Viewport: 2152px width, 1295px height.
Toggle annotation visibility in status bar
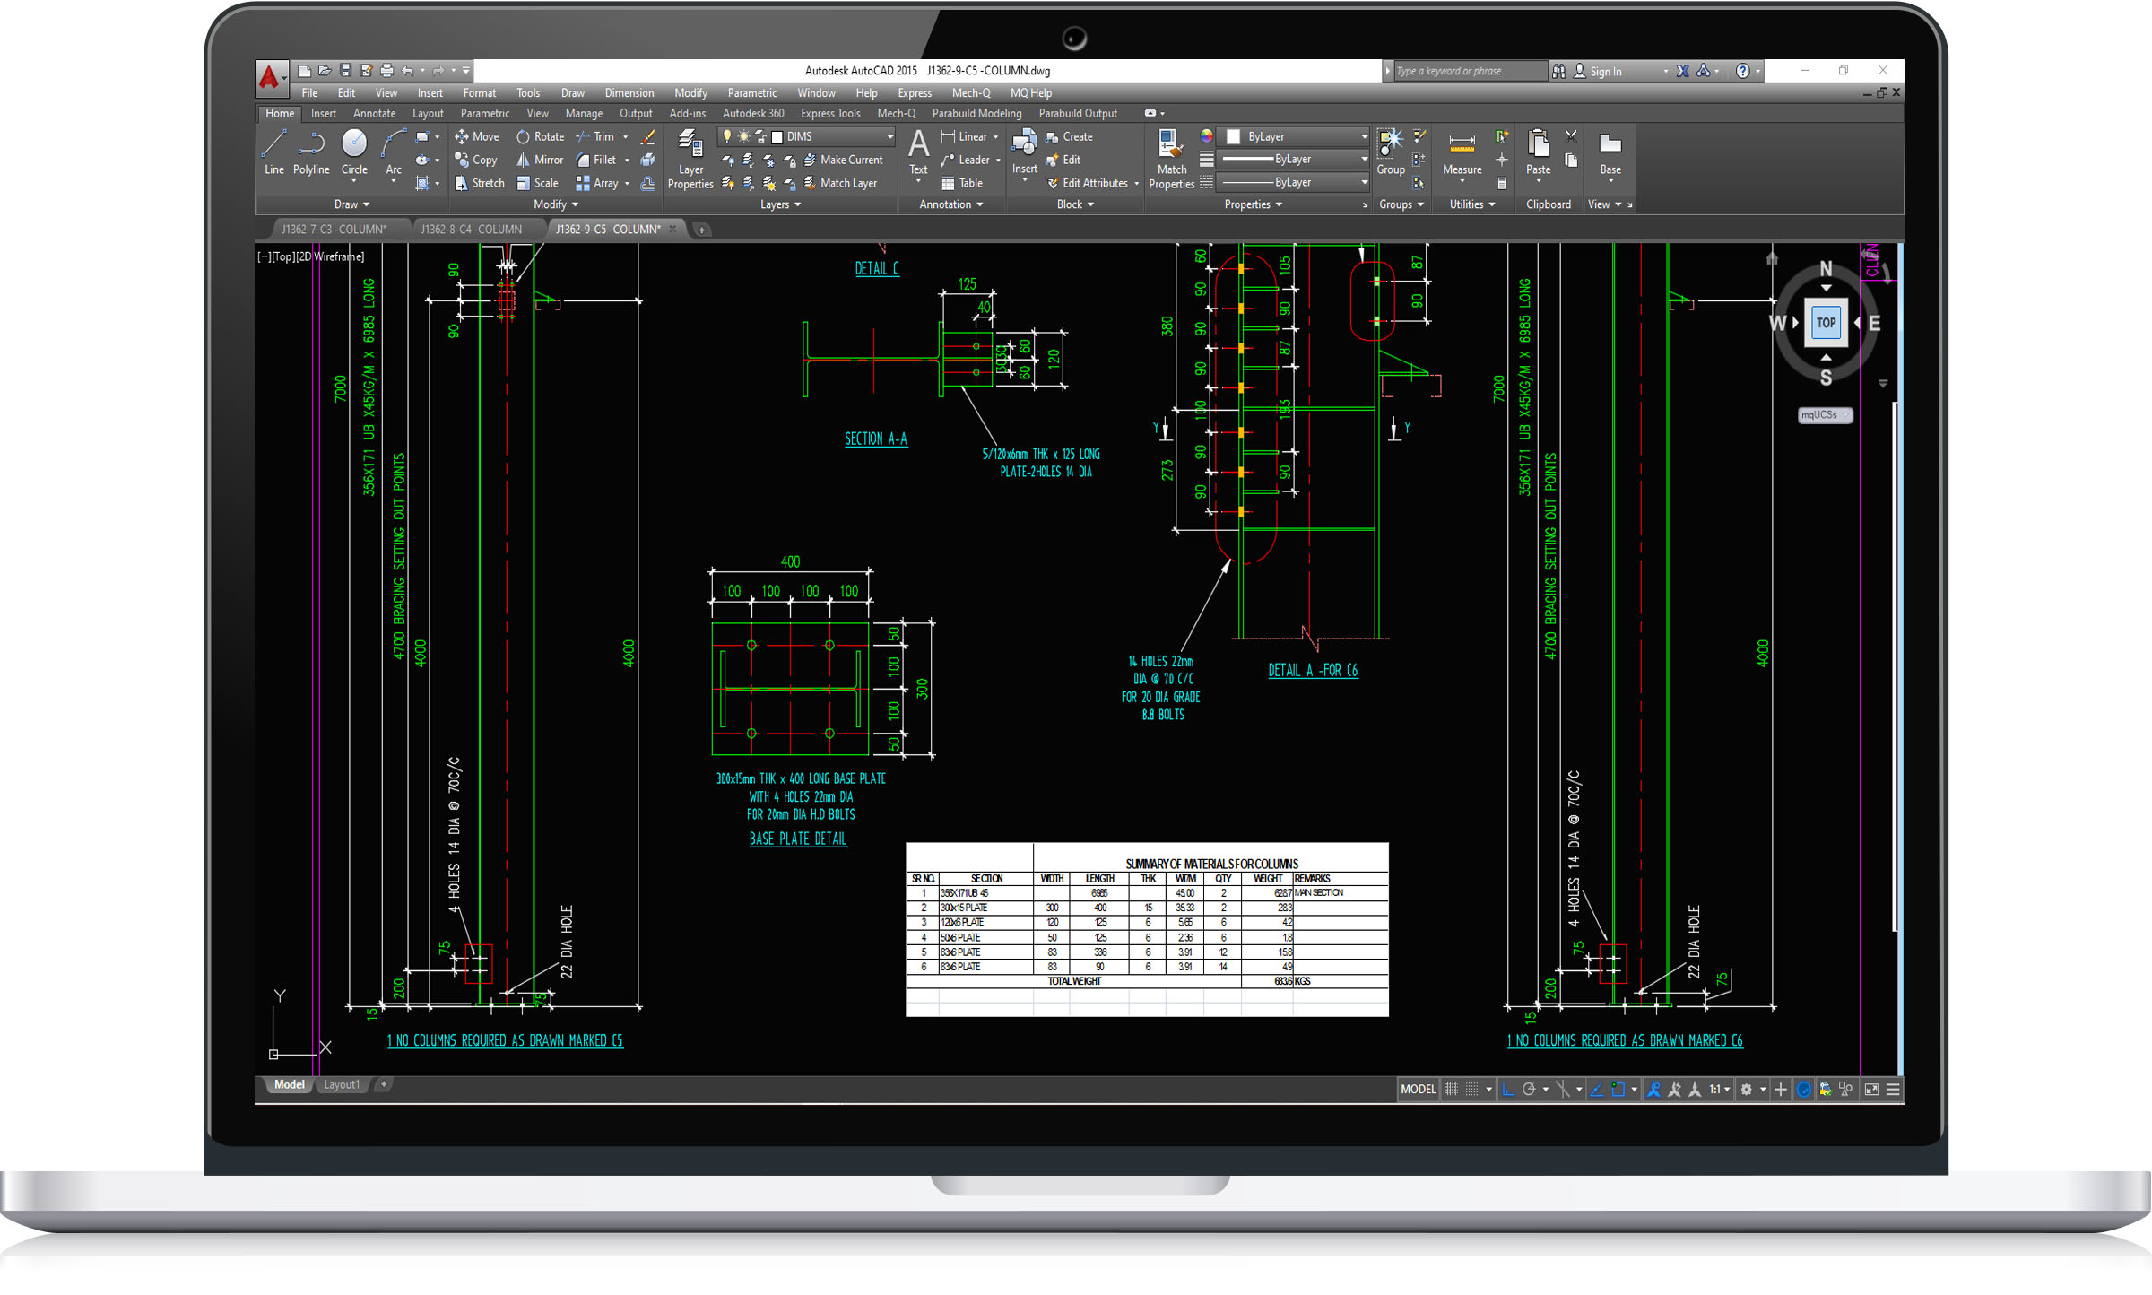pos(1653,1090)
